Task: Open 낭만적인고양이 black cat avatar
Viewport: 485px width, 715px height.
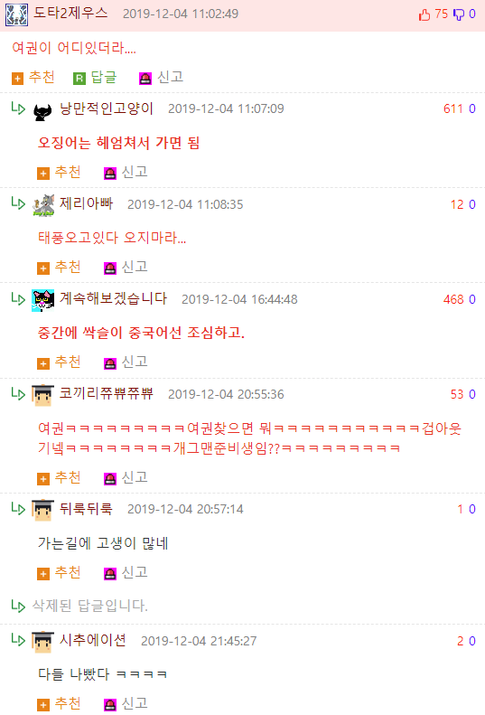Action: coord(42,110)
